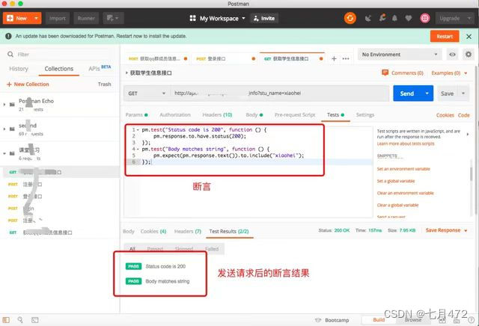Image resolution: width=479 pixels, height=326 pixels.
Task: Expand the Postman Echo collection
Action: pyautogui.click(x=4, y=105)
